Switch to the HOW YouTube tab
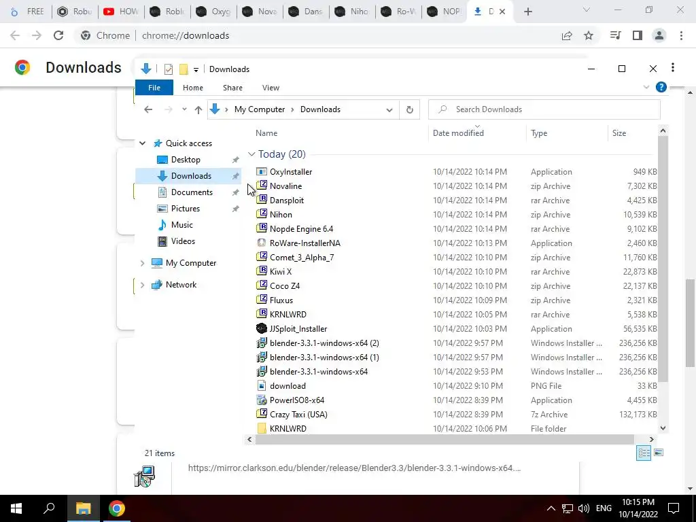696x522 pixels. 121,12
